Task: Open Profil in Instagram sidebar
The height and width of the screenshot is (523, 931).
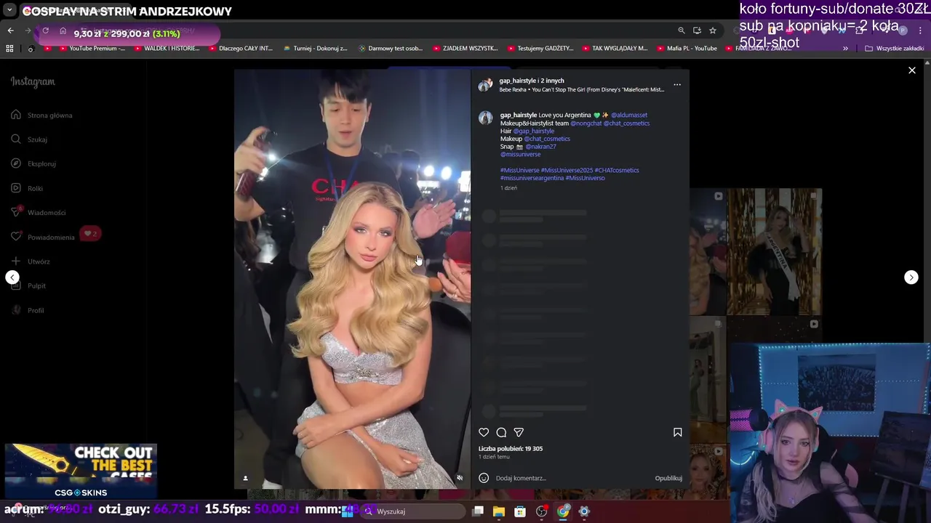Action: click(28, 310)
